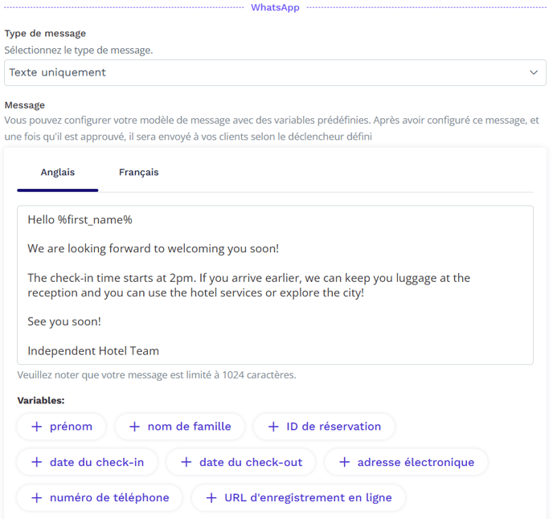
Task: Click the plus icon beside prénom
Action: coord(37,427)
